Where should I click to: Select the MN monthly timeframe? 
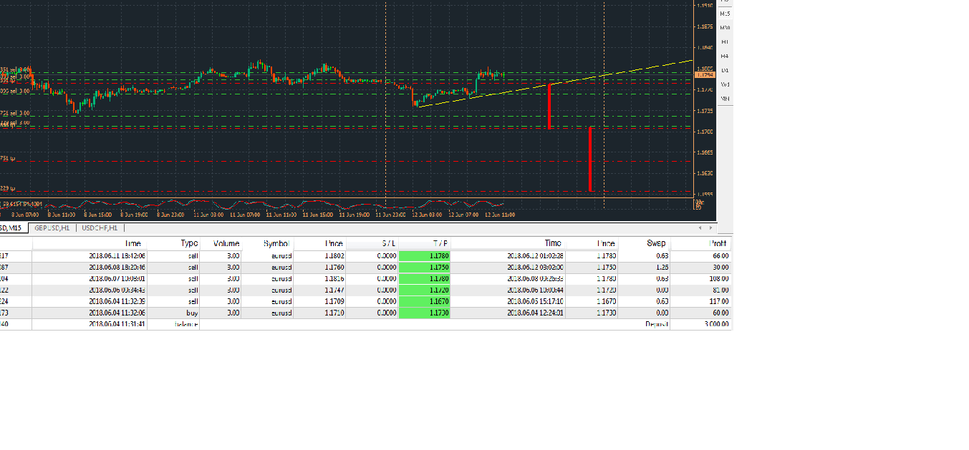(x=725, y=98)
